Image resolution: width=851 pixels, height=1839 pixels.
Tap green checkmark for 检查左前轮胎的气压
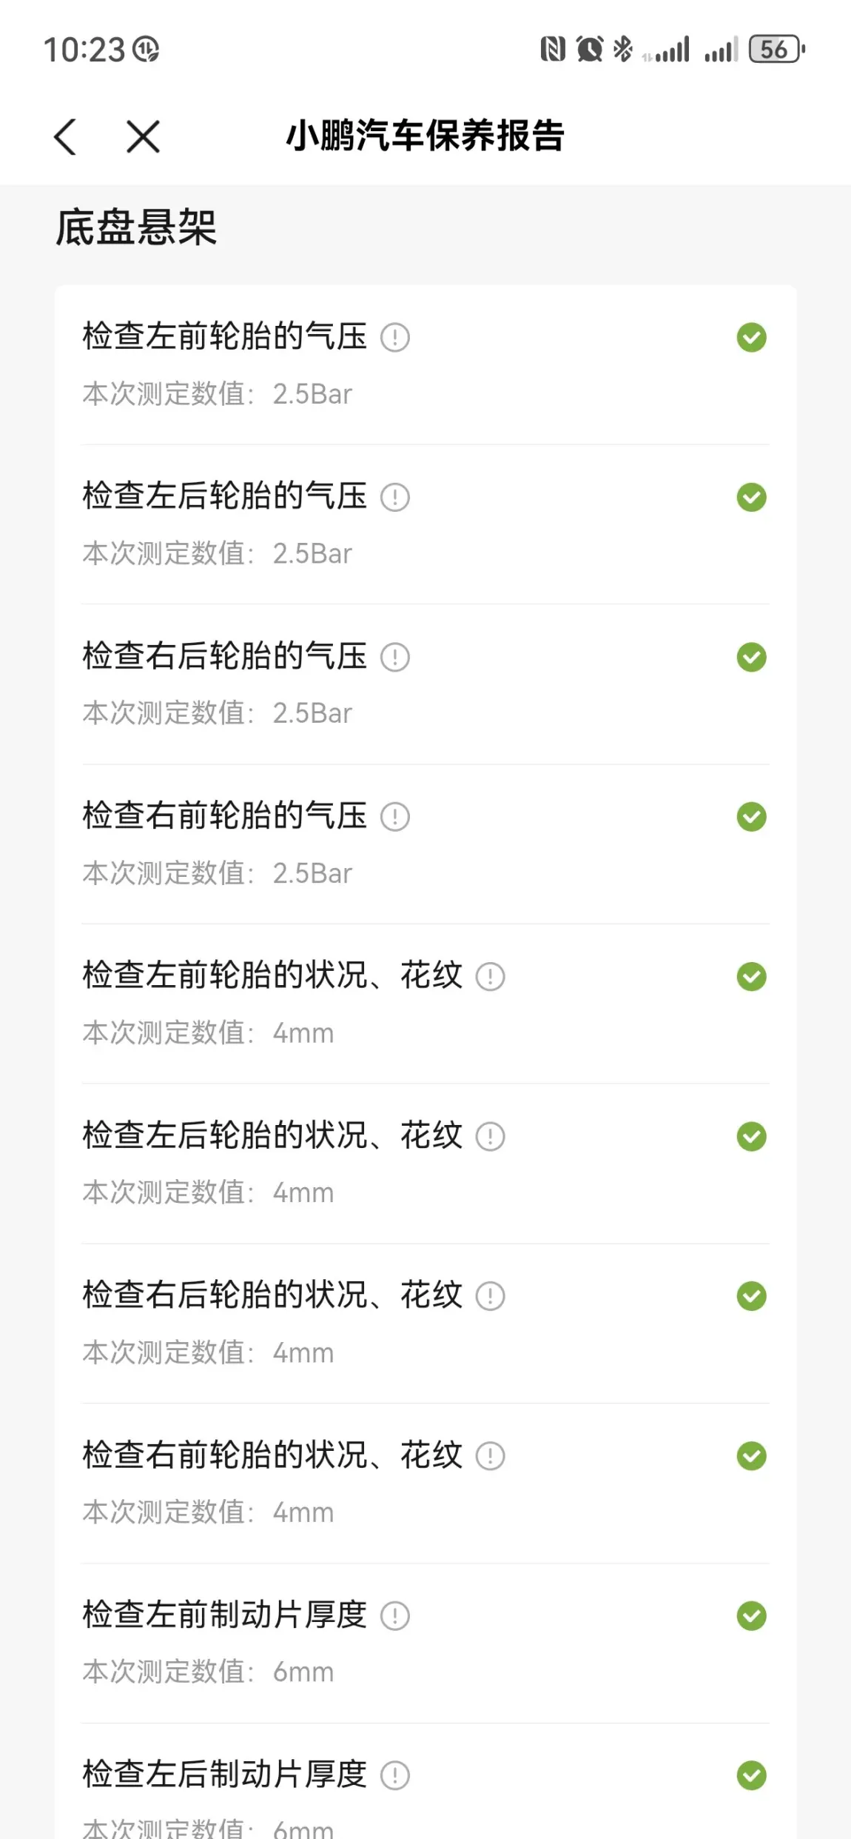[x=751, y=338]
